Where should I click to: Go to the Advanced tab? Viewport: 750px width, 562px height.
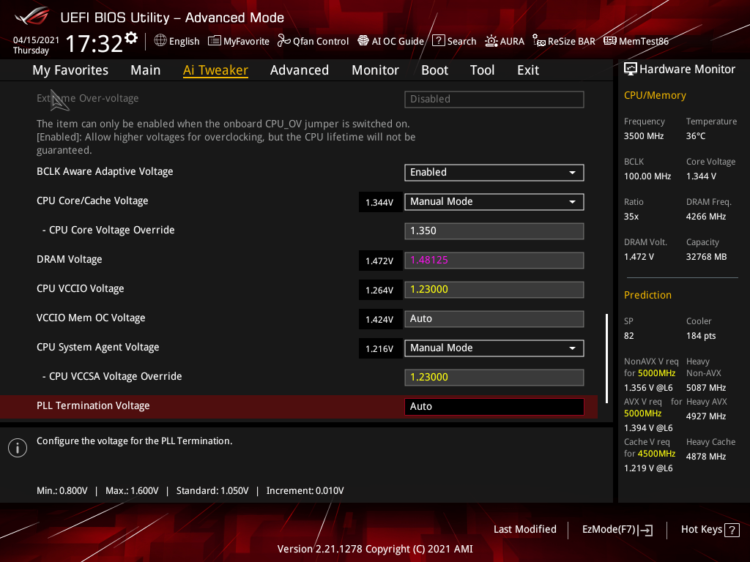[x=300, y=70]
